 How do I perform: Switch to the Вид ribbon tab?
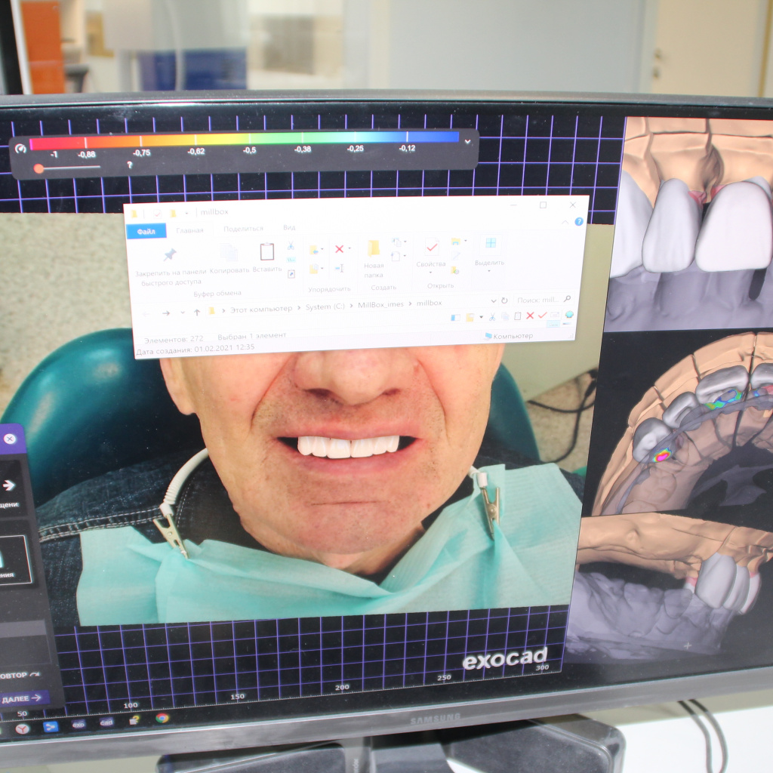tap(289, 227)
